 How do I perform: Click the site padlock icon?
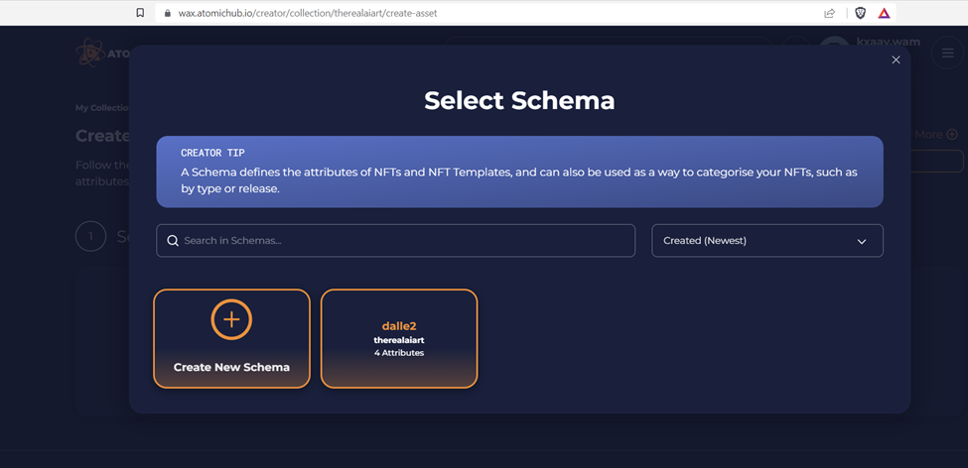coord(167,13)
